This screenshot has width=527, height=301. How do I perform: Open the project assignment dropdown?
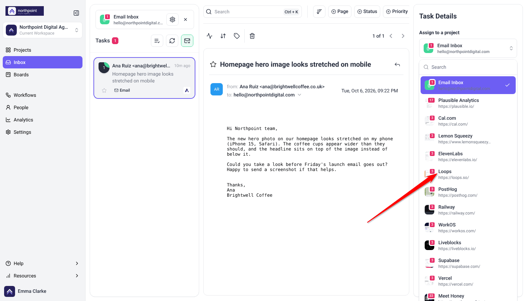coord(468,48)
